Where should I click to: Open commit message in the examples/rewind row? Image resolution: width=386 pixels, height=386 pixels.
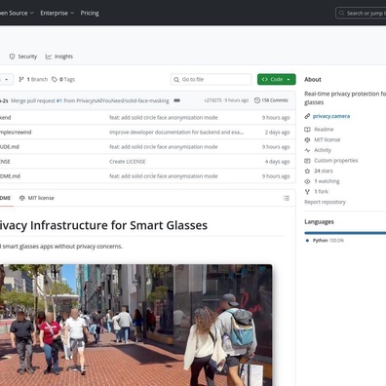(x=176, y=133)
